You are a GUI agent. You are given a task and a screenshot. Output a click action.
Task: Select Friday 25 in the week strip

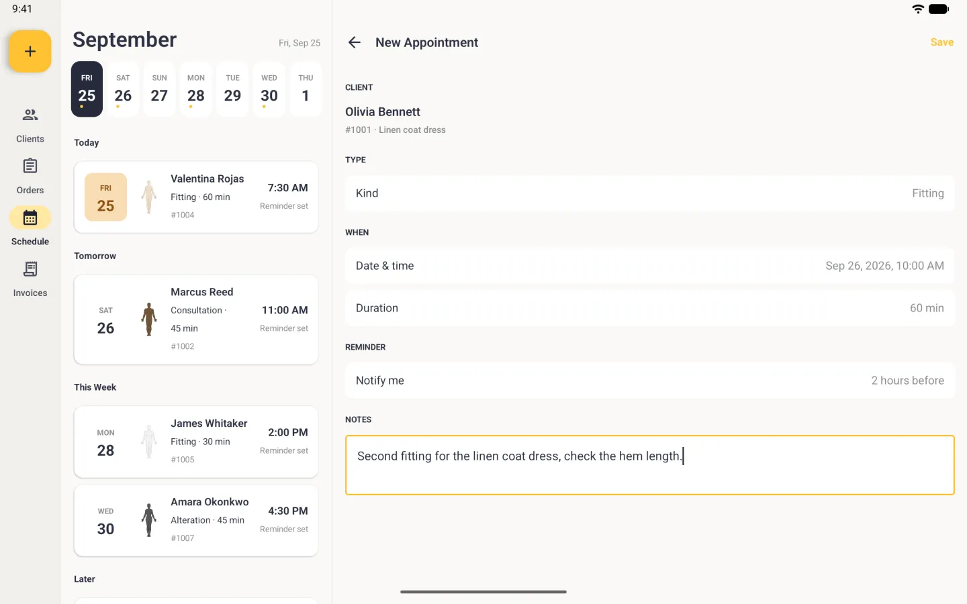coord(87,89)
